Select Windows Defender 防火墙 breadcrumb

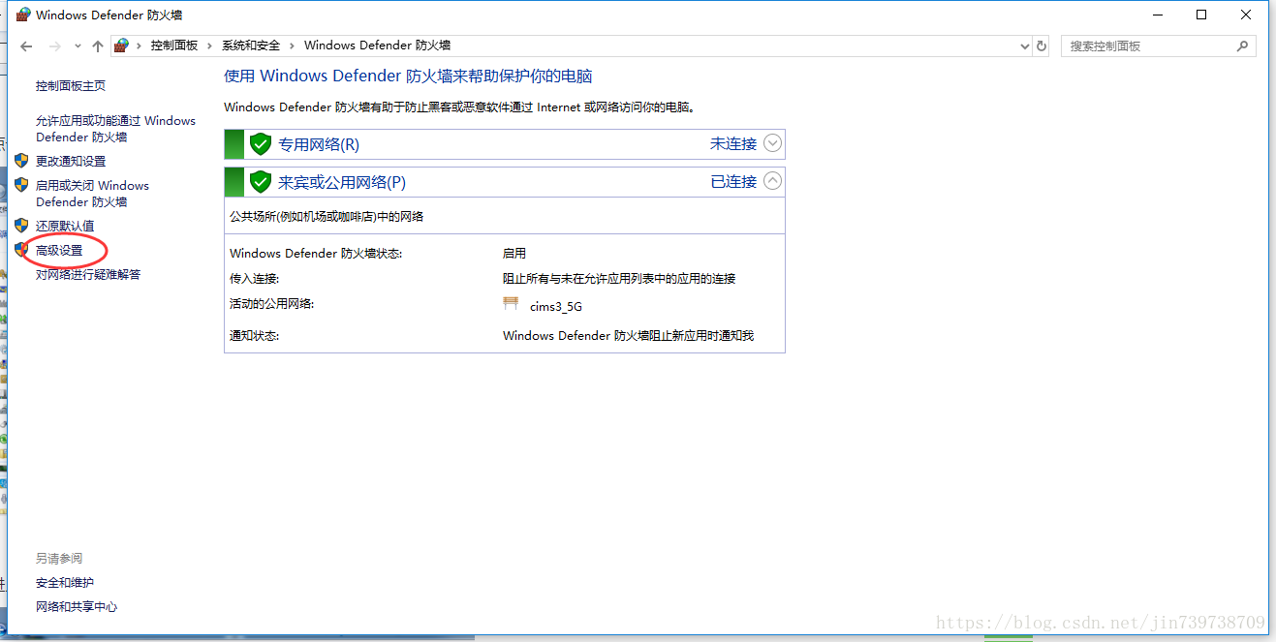377,46
